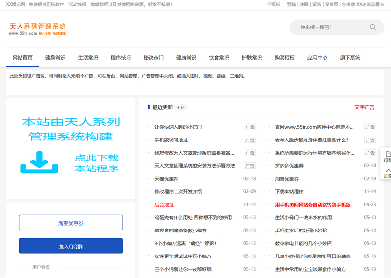
Task: Click the +0 update count badge
Action: (x=180, y=107)
